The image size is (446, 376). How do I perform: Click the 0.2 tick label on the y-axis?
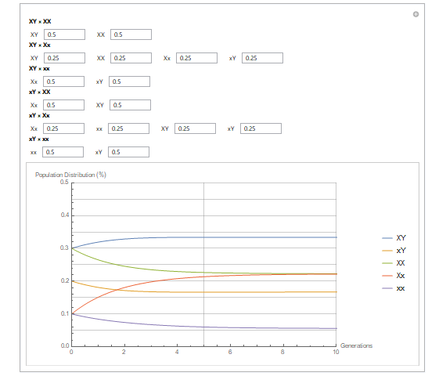click(x=65, y=281)
